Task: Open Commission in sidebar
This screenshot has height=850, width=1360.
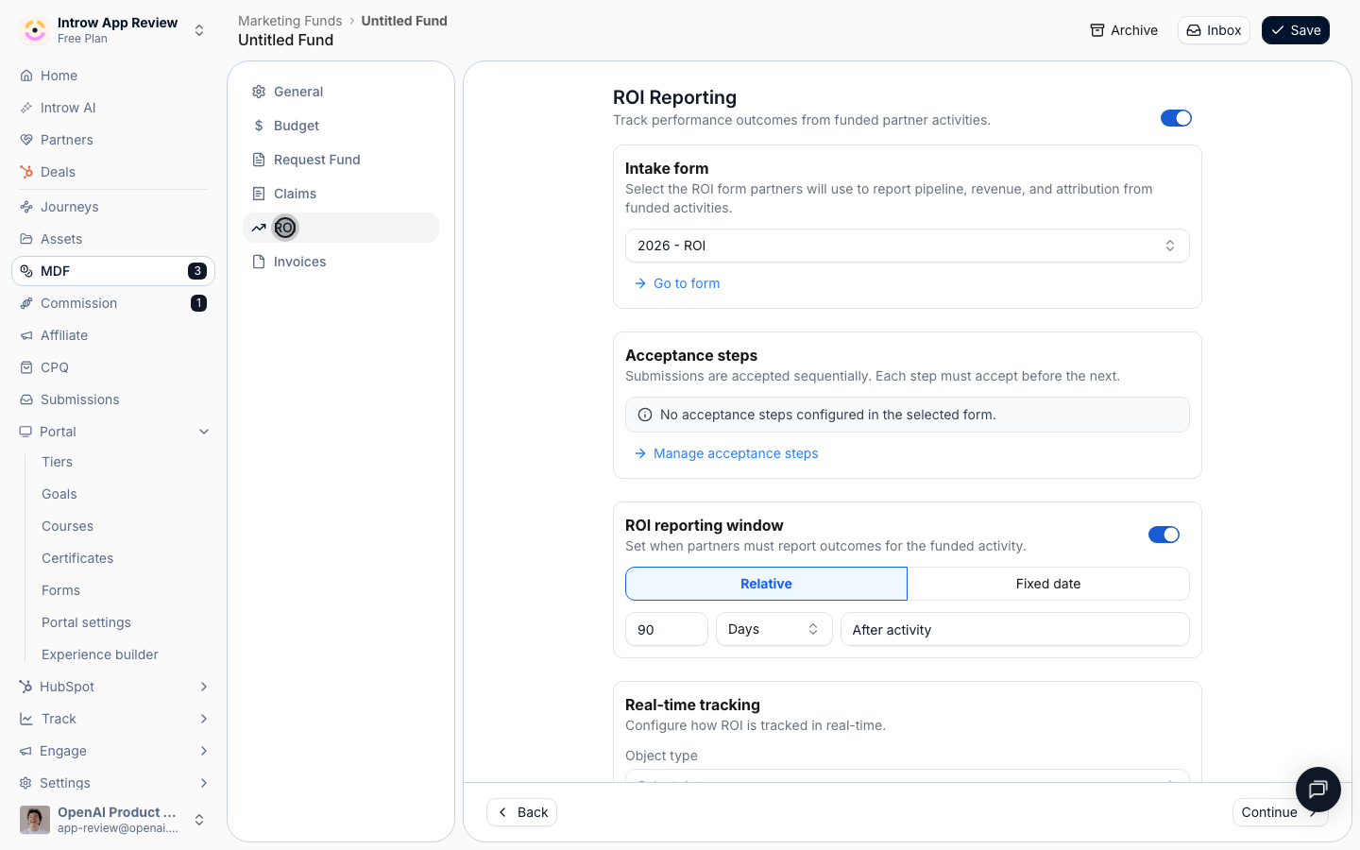Action: point(113,303)
